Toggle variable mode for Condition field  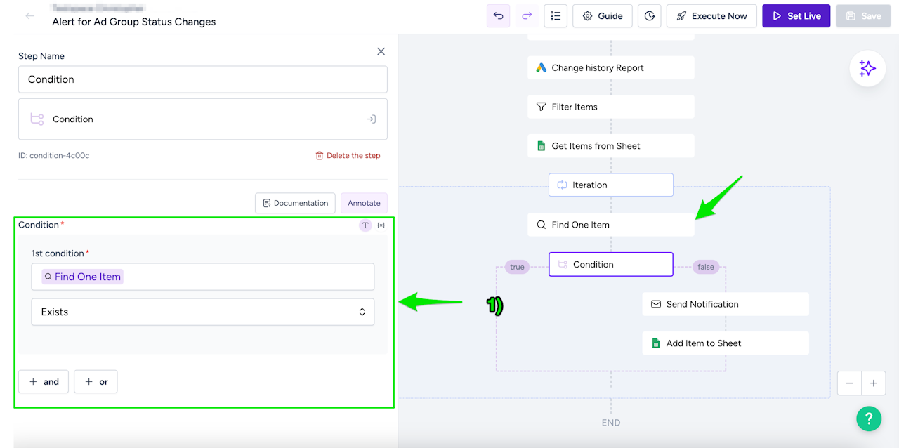coord(381,225)
